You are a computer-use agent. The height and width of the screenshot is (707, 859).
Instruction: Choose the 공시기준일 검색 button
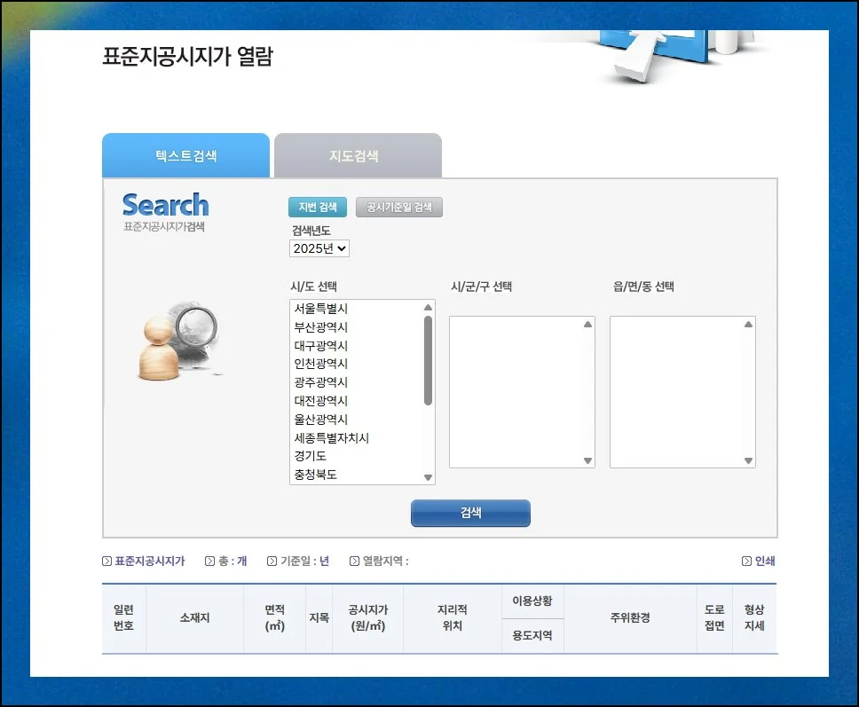click(398, 208)
